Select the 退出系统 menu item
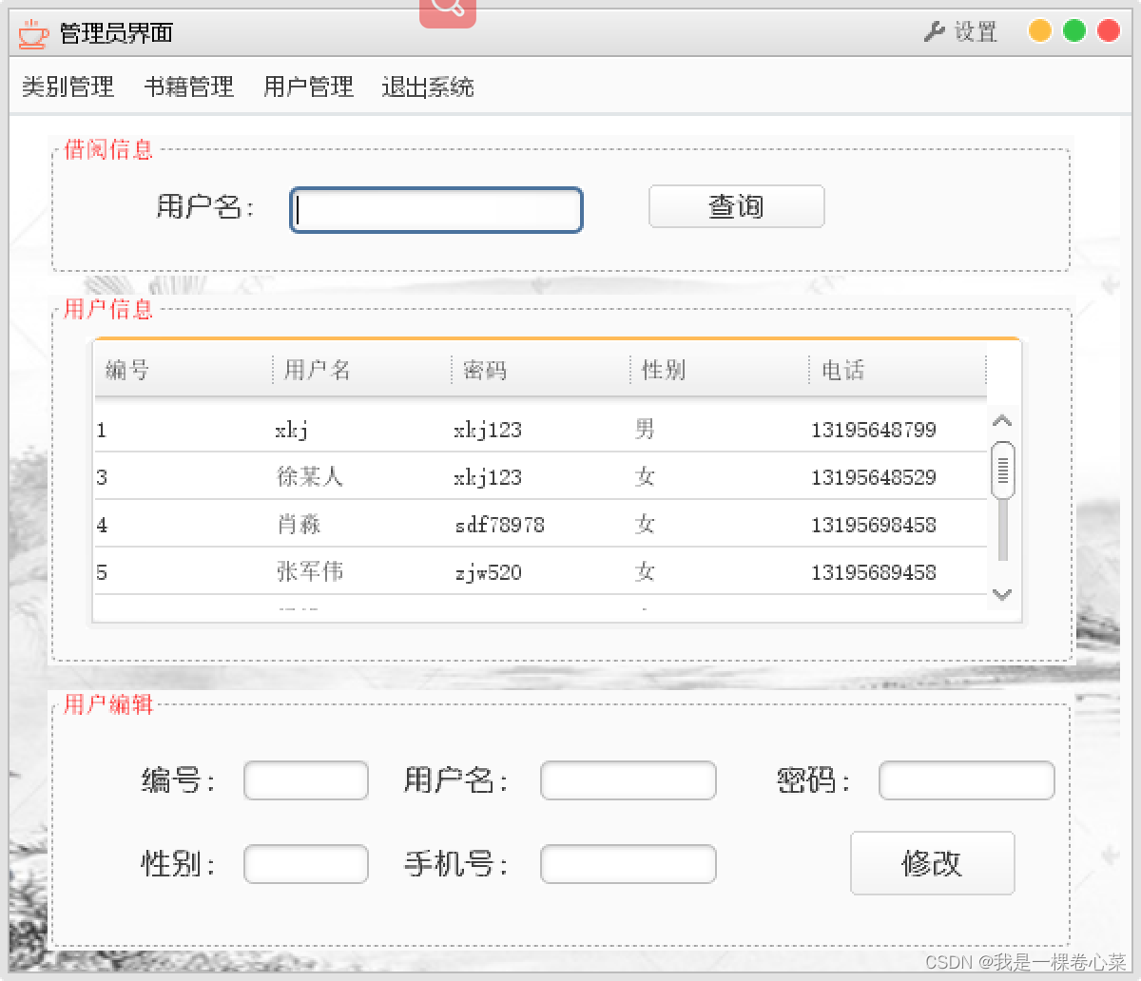 (x=427, y=87)
